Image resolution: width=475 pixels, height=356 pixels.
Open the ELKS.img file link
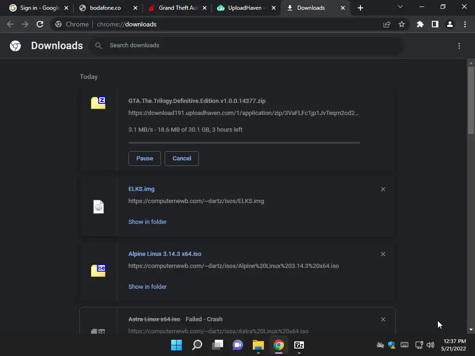(141, 189)
